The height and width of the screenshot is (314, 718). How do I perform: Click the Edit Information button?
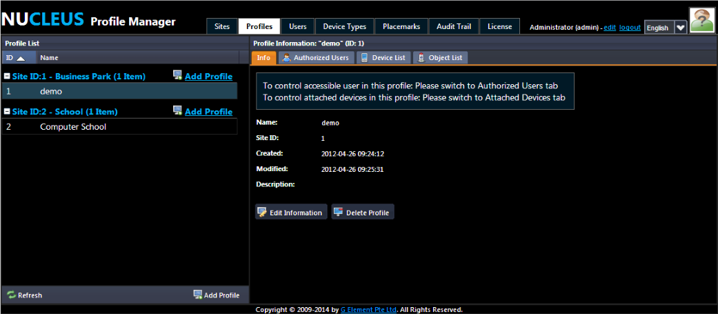[x=291, y=213]
